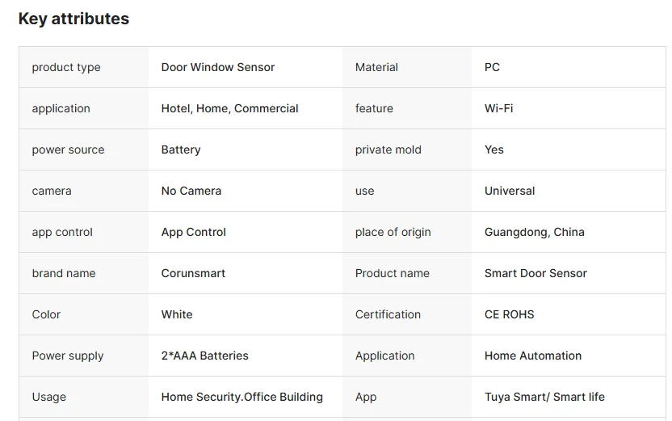Select the Wi-Fi feature value
Screen dimensions: 672x421
point(498,108)
